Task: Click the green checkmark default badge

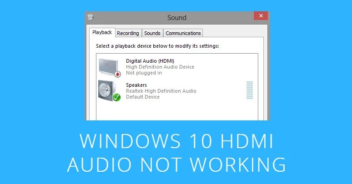Action: point(116,97)
